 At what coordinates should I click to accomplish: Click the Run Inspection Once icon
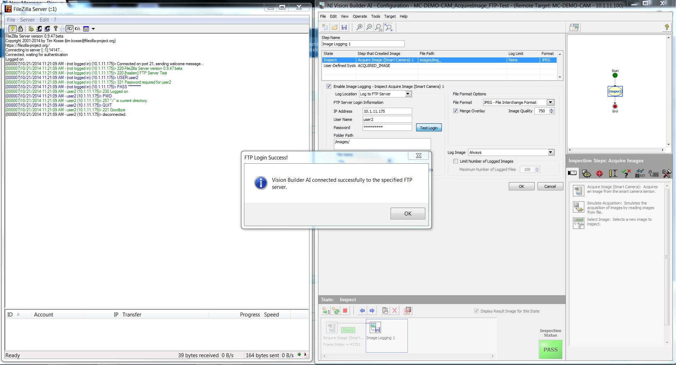326,311
